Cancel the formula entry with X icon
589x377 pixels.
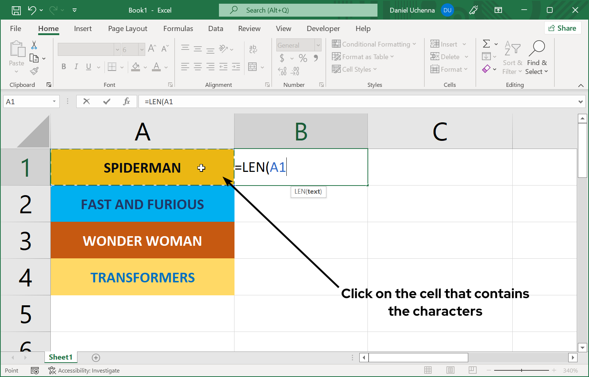pyautogui.click(x=87, y=101)
